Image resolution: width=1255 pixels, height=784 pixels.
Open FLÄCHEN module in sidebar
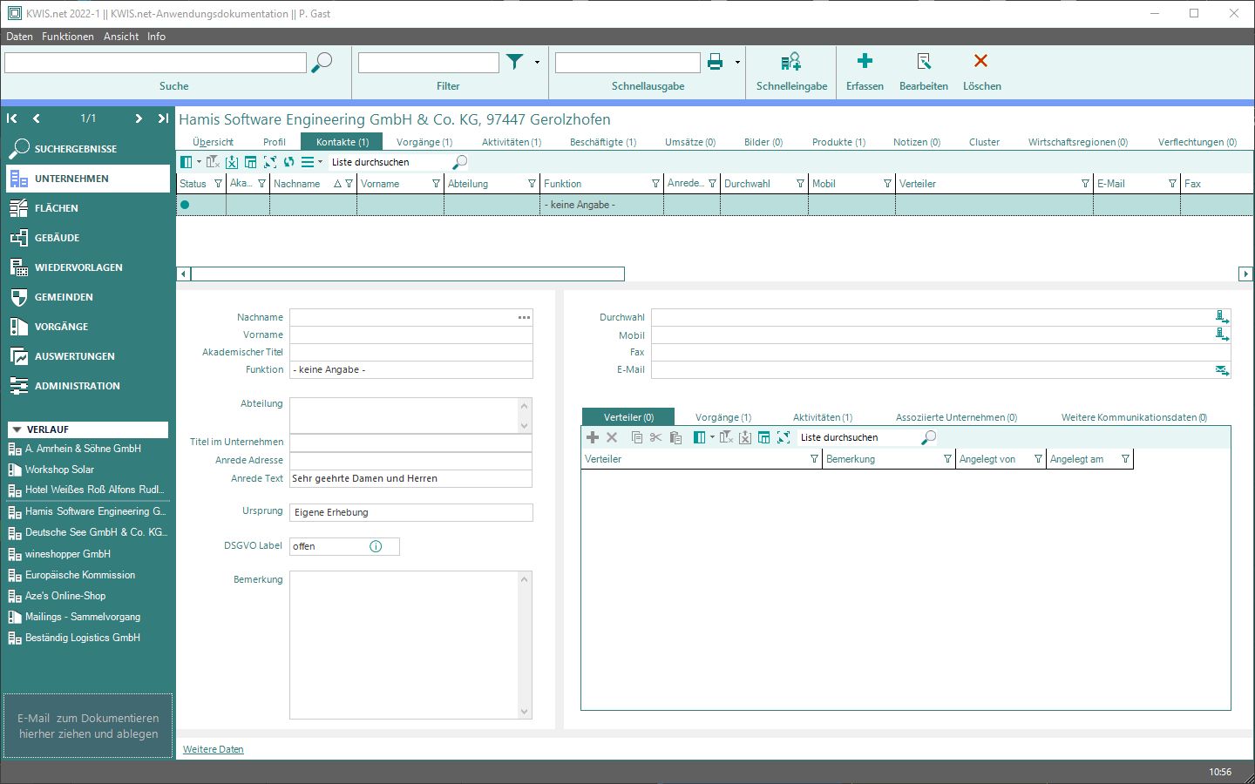(86, 208)
